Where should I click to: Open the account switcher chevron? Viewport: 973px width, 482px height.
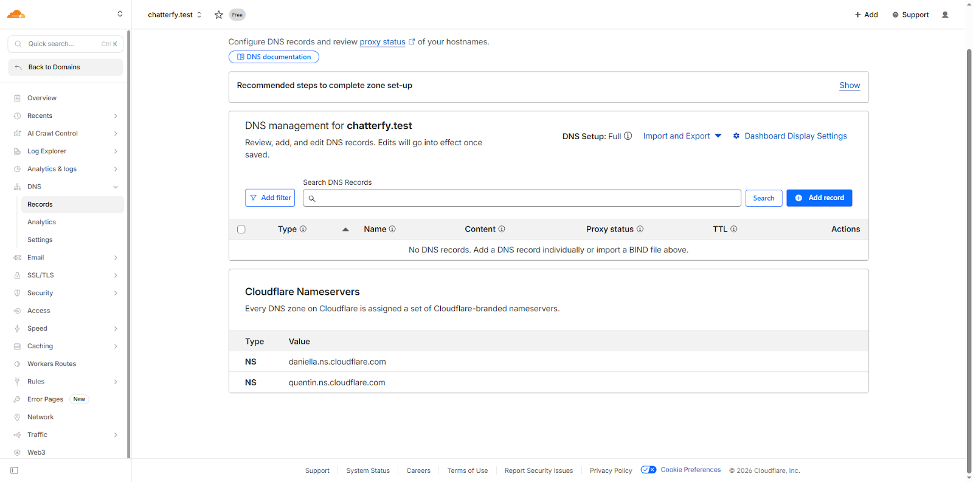[x=120, y=14]
